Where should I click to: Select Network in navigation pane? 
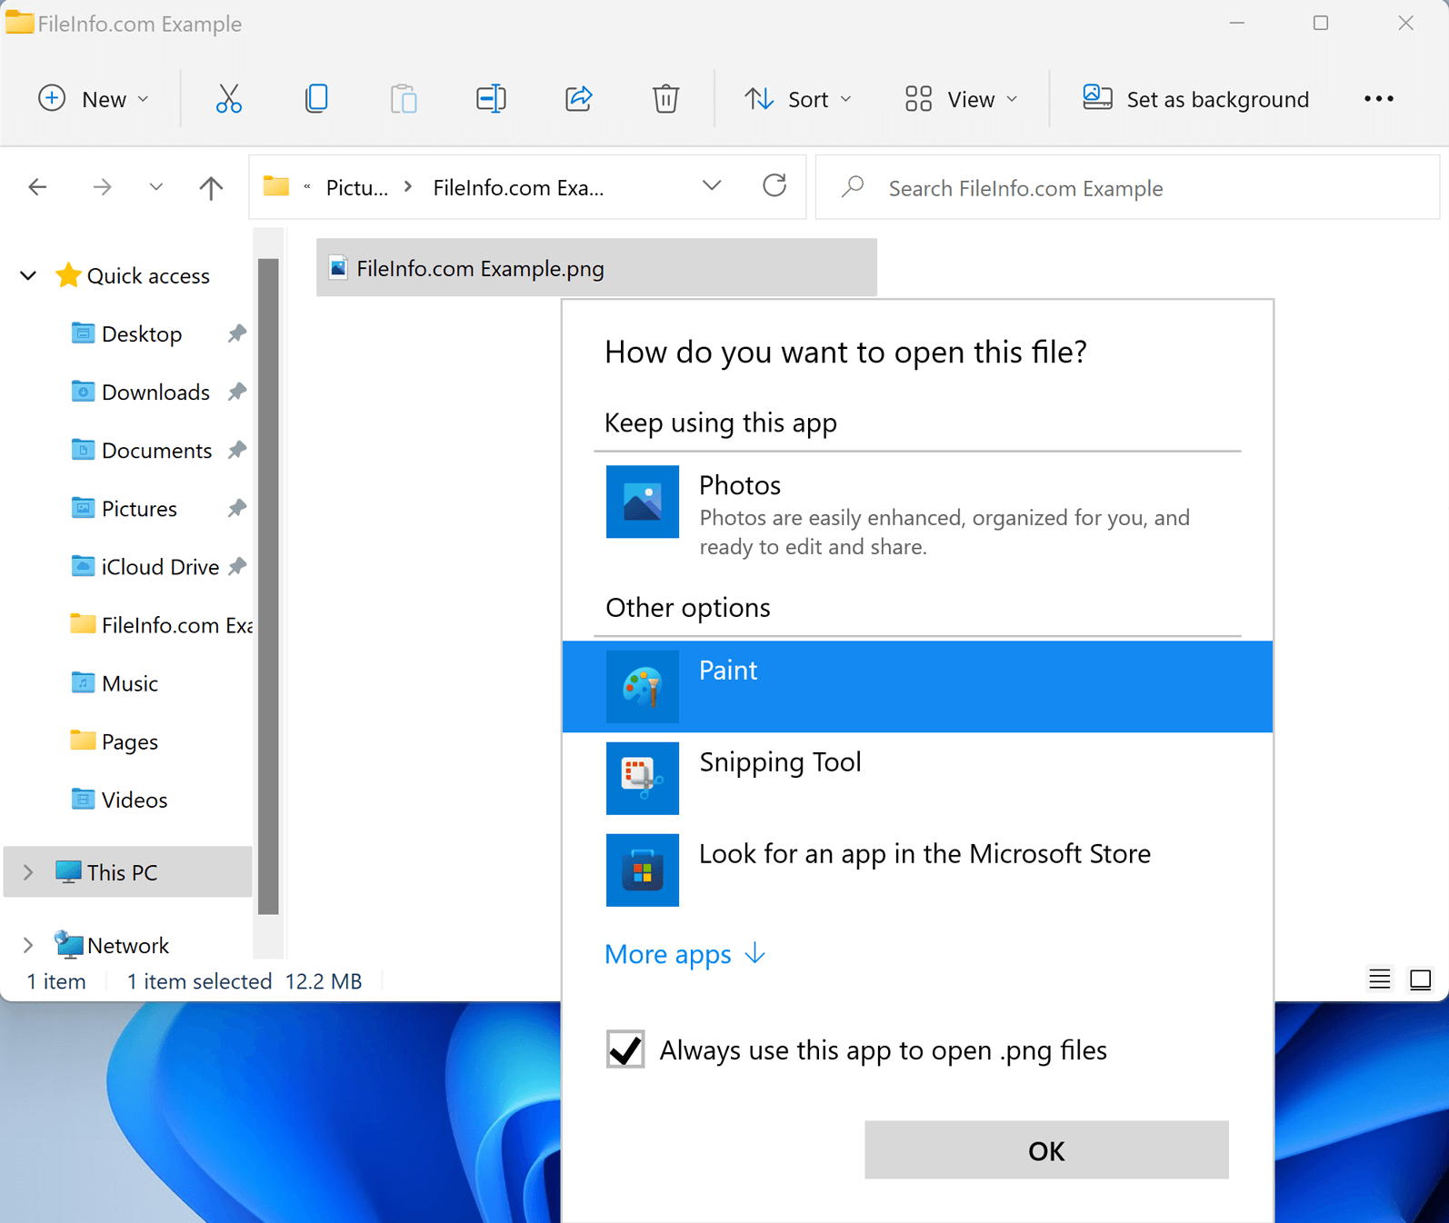[128, 945]
